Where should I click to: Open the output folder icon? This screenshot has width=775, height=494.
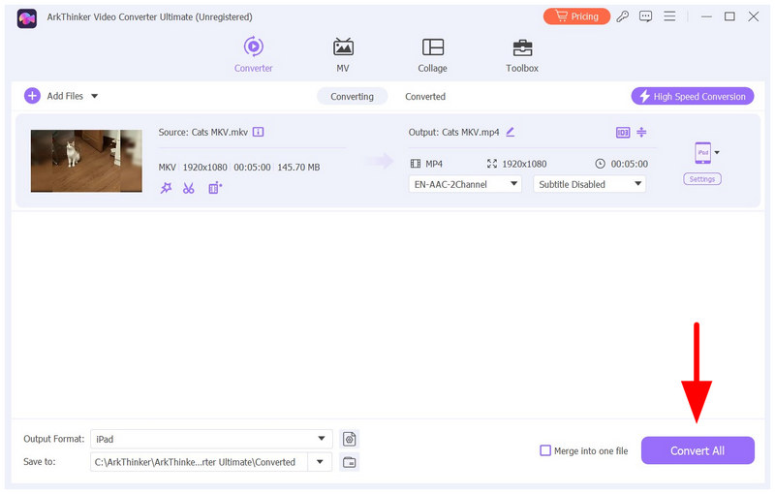[x=350, y=462]
